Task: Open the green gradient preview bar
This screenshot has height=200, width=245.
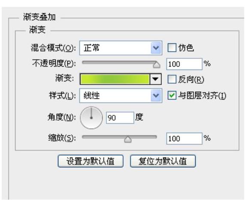Action: [x=115, y=79]
